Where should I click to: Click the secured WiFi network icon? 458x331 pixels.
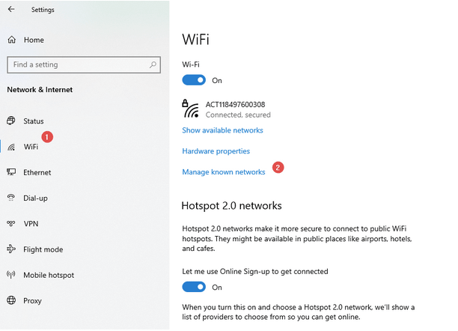[190, 109]
